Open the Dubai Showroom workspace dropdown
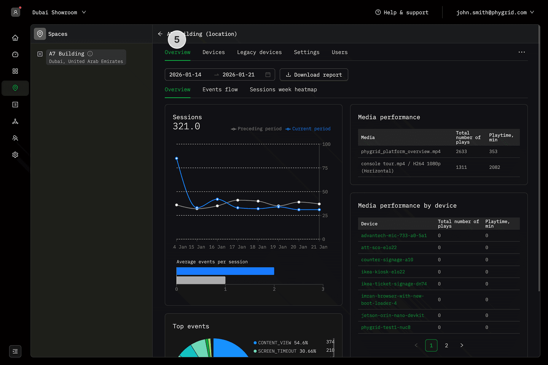548x365 pixels. 59,13
